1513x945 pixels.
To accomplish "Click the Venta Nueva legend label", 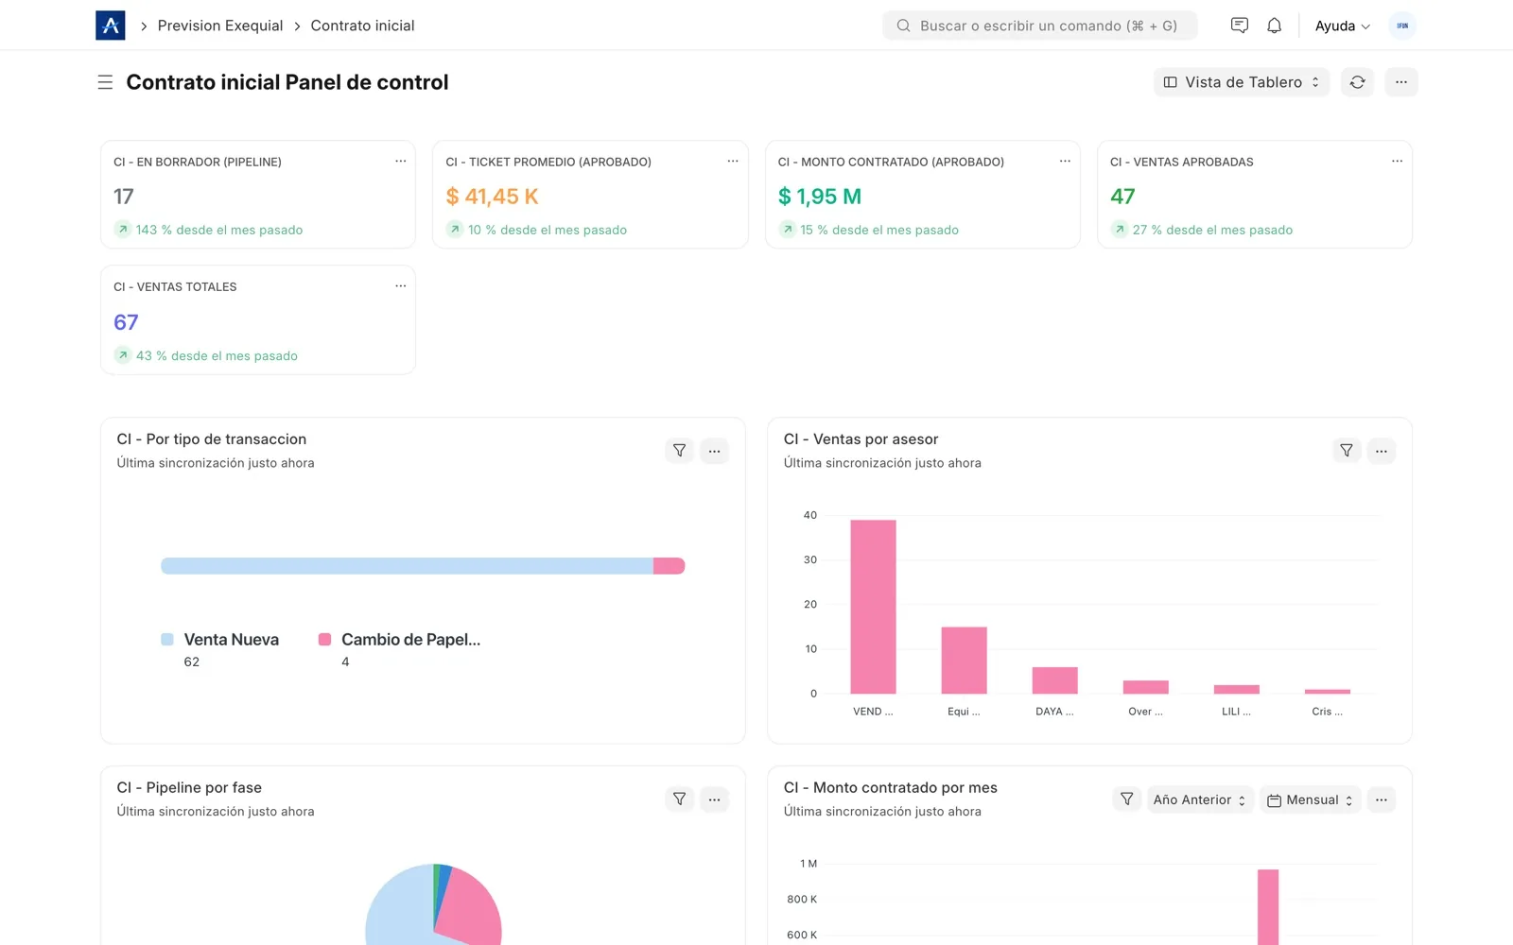I will (x=232, y=640).
